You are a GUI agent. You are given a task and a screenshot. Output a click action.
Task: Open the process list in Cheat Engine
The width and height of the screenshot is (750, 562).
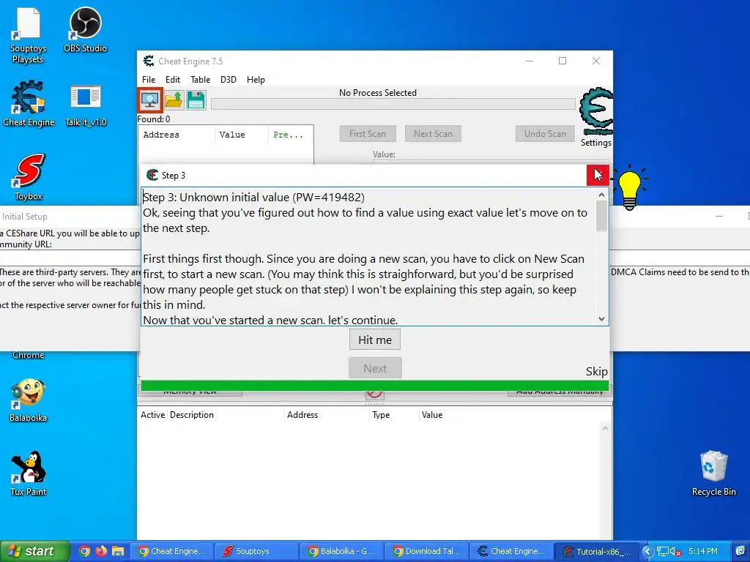click(150, 100)
